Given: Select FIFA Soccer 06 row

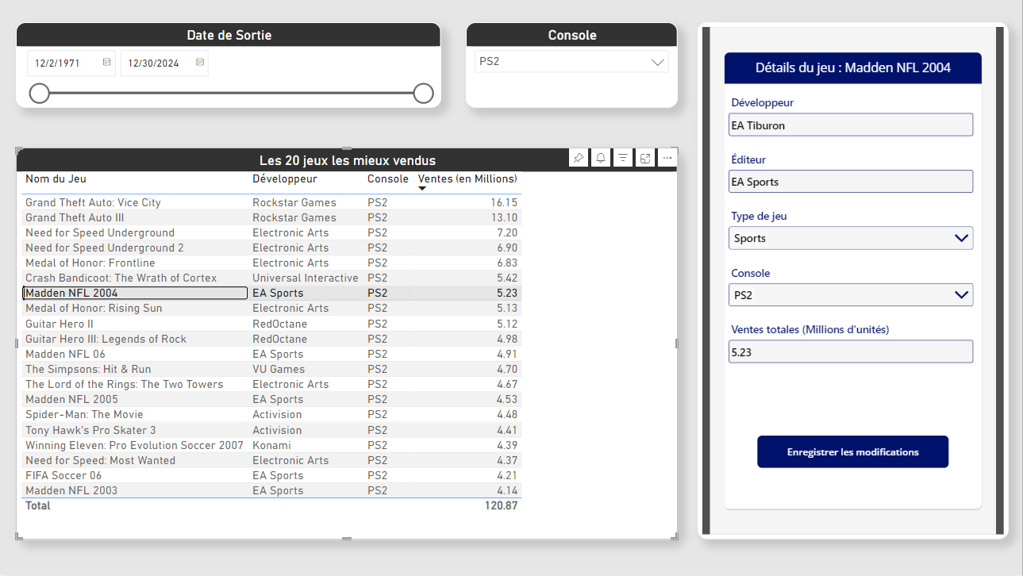Looking at the screenshot, I should 271,475.
